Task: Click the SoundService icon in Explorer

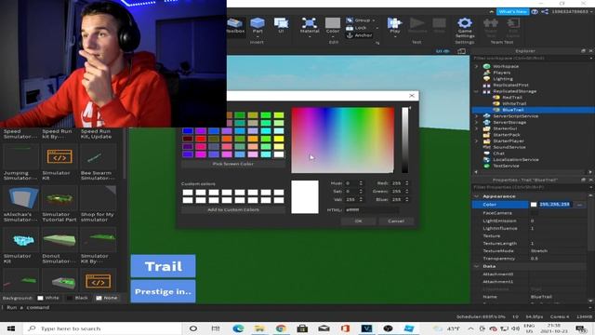Action: 486,147
